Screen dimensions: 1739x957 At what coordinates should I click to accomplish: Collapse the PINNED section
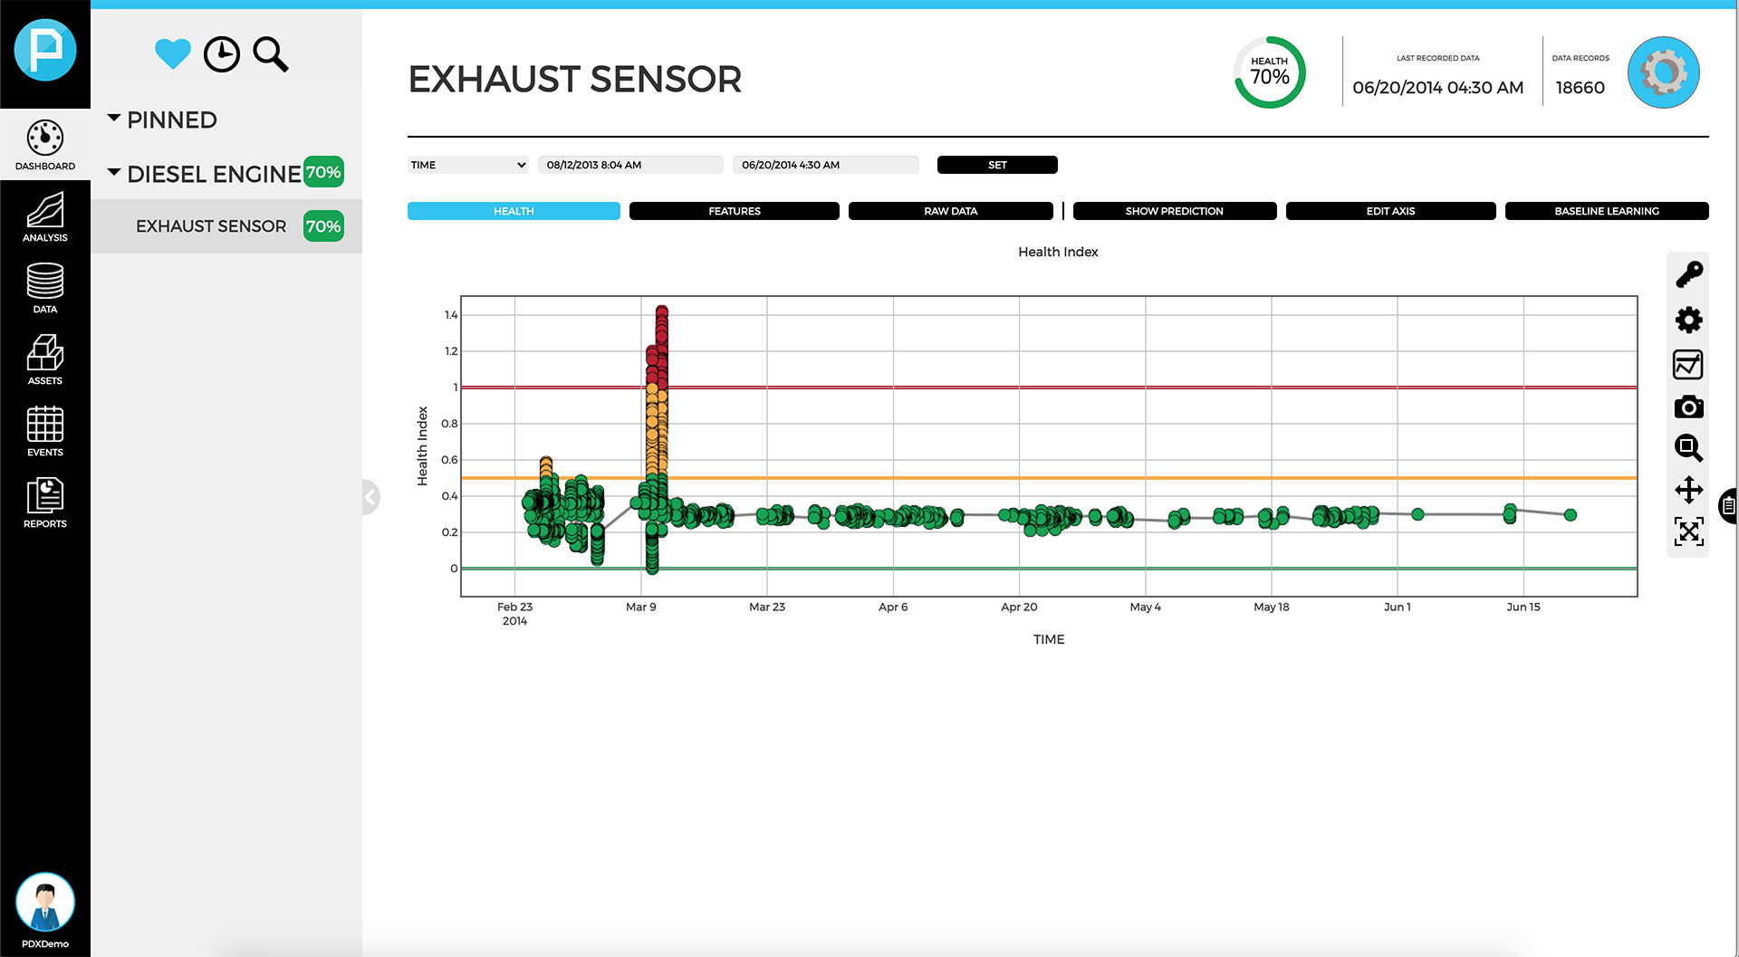[114, 119]
